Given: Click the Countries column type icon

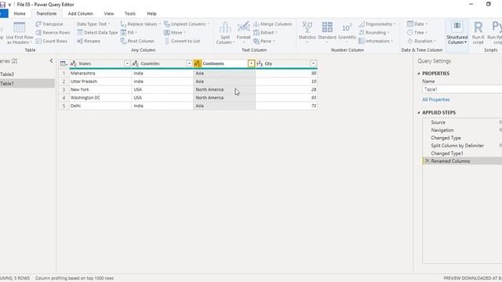Looking at the screenshot, I should pyautogui.click(x=136, y=63).
